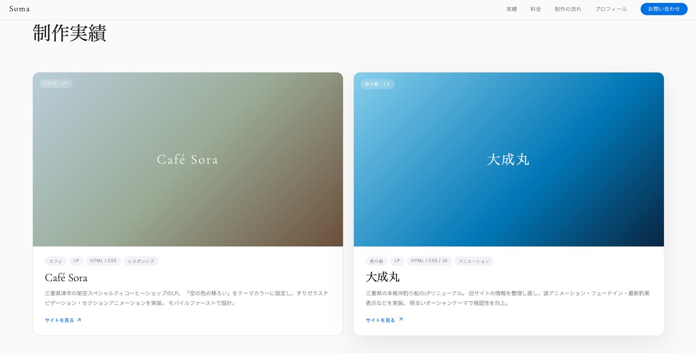Click サイトを見る link for 大成丸
Screen dimensions: 696x353
(x=385, y=320)
